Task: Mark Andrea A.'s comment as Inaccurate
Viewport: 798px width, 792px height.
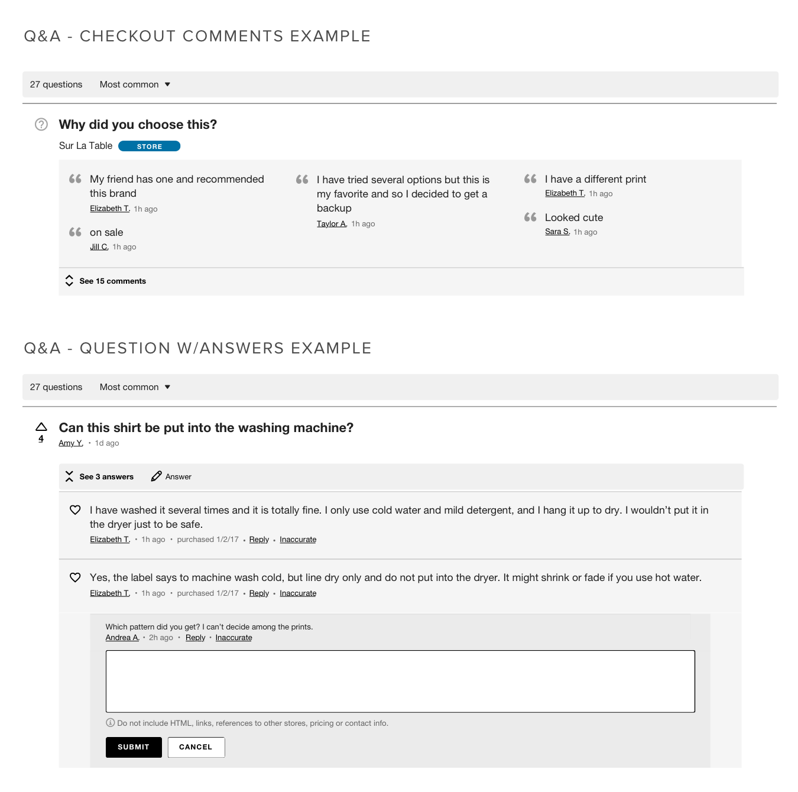Action: click(x=233, y=638)
